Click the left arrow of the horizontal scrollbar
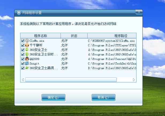 coord(23,80)
